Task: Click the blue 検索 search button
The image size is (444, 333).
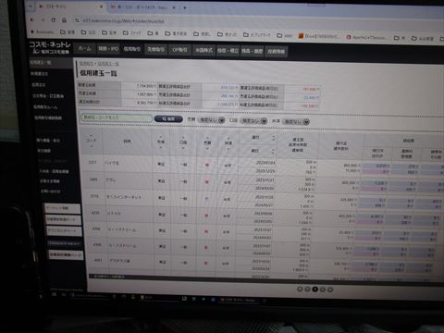Action: pyautogui.click(x=168, y=118)
